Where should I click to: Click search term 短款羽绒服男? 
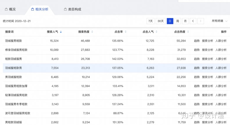pyautogui.click(x=13, y=59)
